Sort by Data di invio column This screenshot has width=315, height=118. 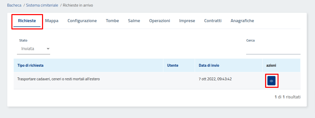coord(209,65)
